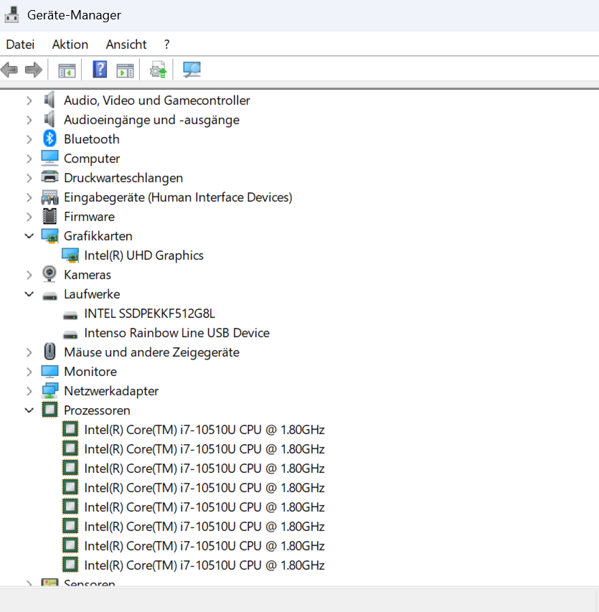
Task: Click the Grafikkarten display adapter icon
Action: pos(49,236)
